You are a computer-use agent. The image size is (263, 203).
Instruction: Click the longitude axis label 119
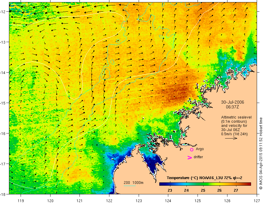pyautogui.click(x=21, y=201)
